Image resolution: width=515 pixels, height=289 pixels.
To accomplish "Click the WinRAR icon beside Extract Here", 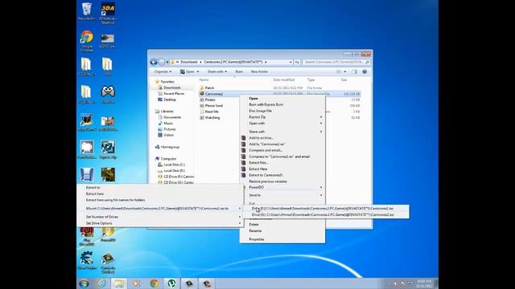I will coord(243,169).
